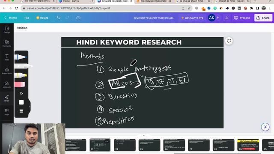Reload the browser page
This screenshot has height=154, width=274.
[16, 8]
